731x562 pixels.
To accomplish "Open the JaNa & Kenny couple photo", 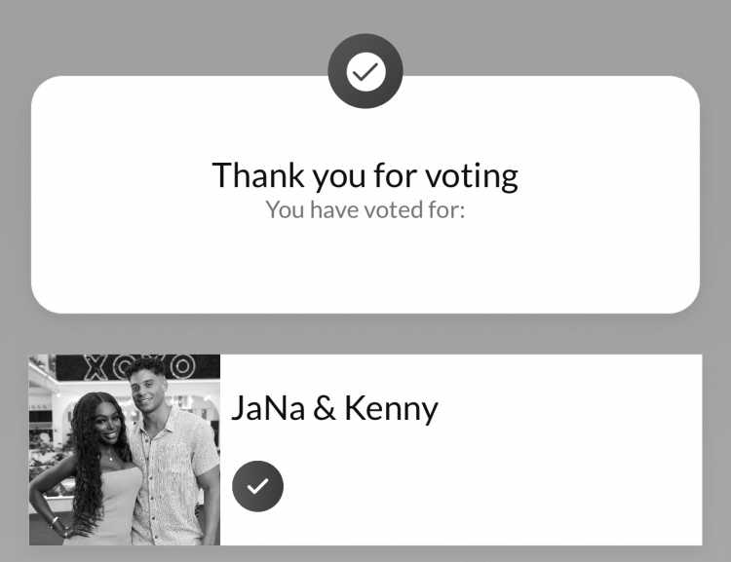I will click(125, 450).
